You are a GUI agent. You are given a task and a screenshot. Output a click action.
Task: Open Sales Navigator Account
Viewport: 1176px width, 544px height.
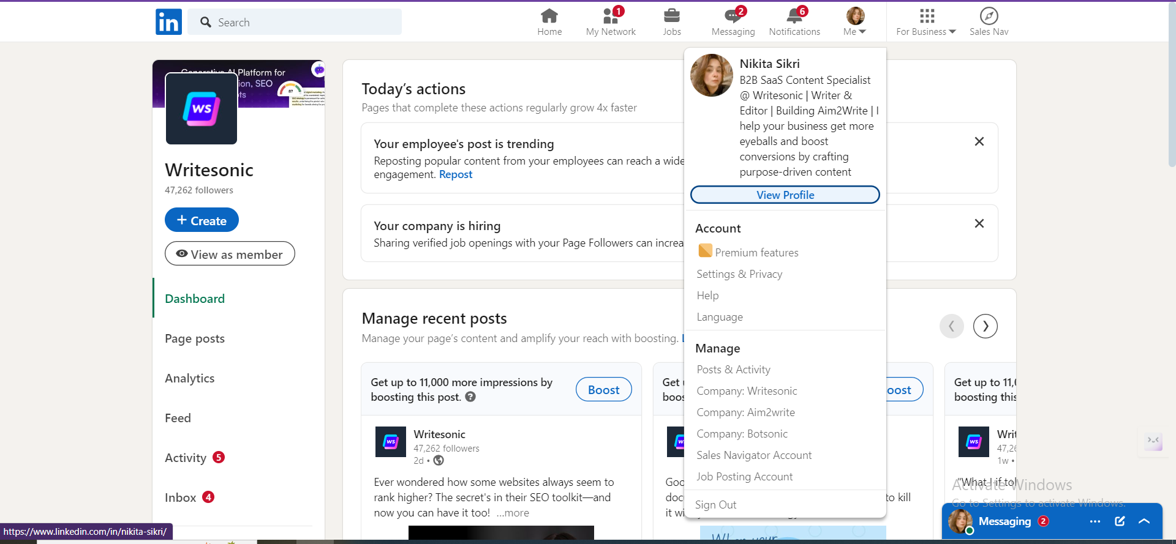[754, 455]
